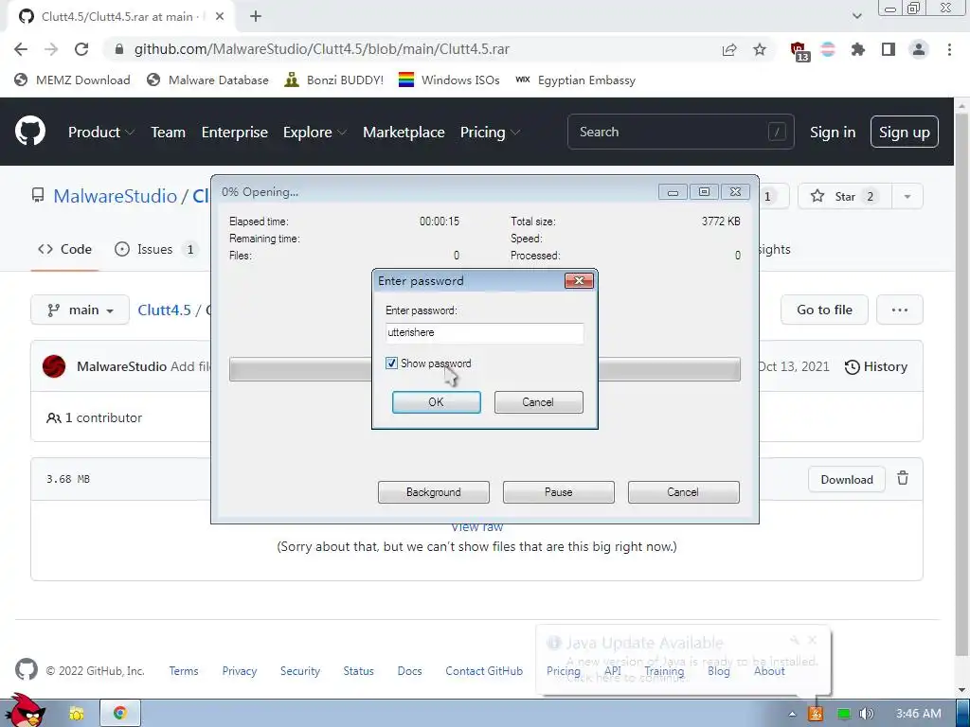Screen dimensions: 970x727
Task: Open Malware Database bookmark
Action: tap(207, 80)
